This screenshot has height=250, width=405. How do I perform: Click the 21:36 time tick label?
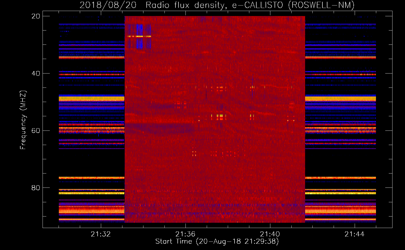click(185, 234)
